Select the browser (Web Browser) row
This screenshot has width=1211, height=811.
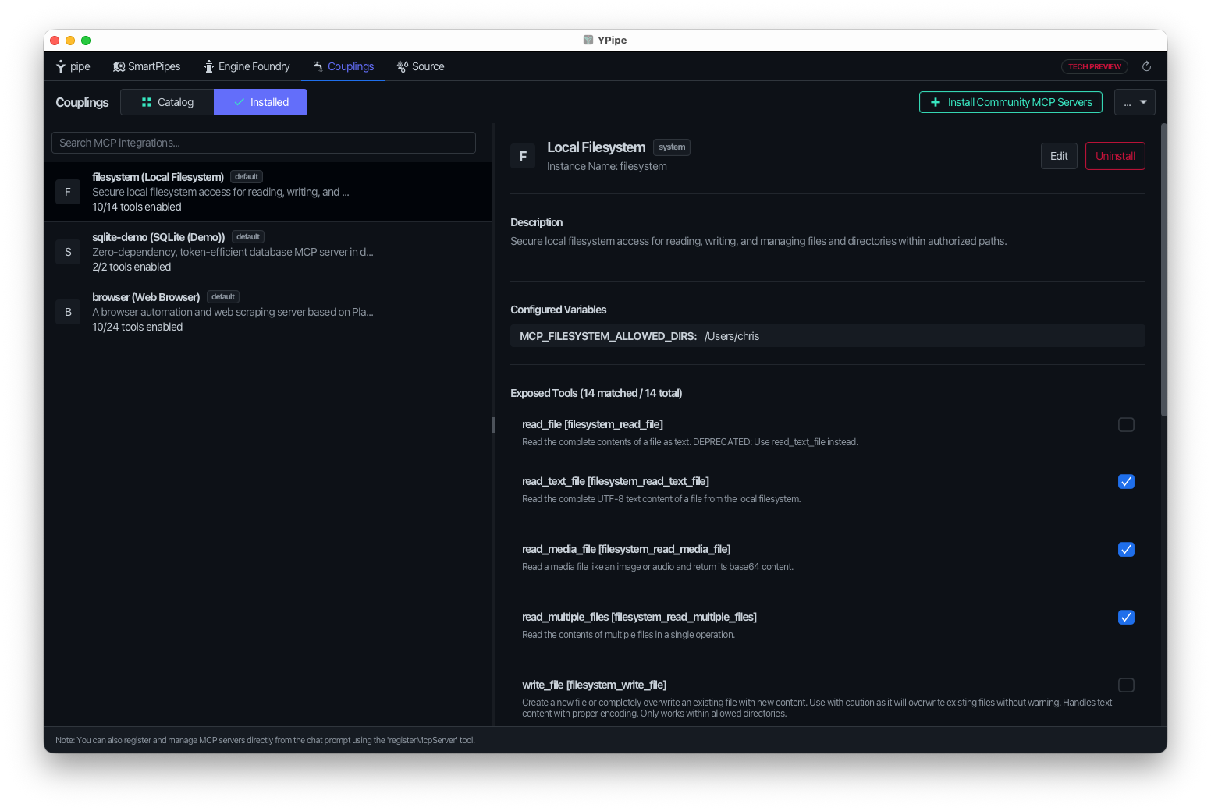coord(268,312)
